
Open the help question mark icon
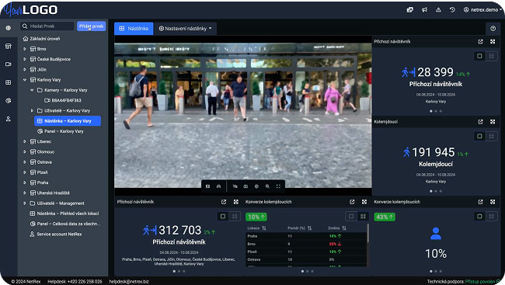tap(493, 28)
